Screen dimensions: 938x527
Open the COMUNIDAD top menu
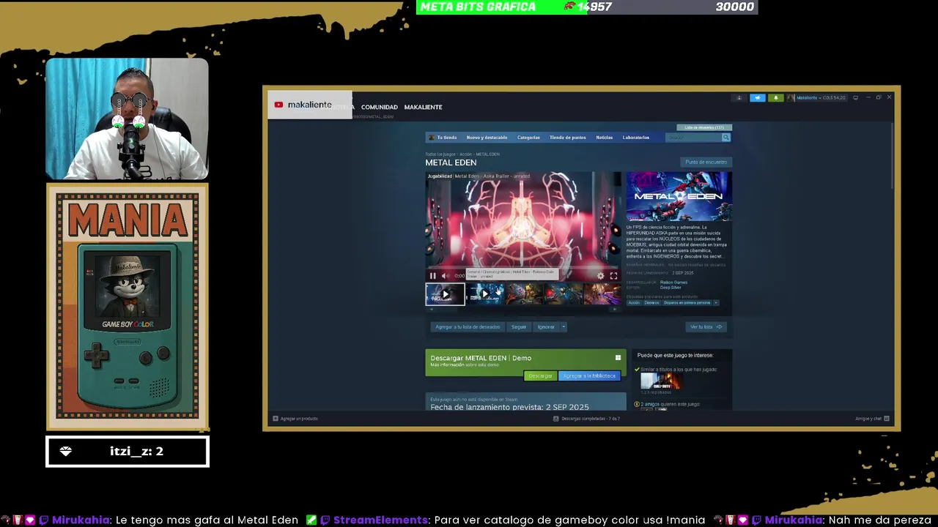(380, 107)
